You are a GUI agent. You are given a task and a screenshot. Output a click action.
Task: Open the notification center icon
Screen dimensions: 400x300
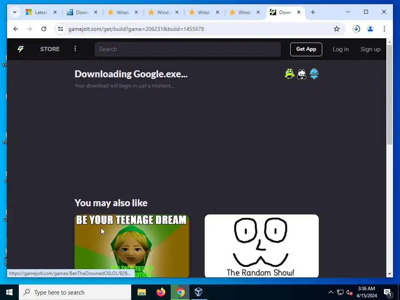[x=387, y=292]
